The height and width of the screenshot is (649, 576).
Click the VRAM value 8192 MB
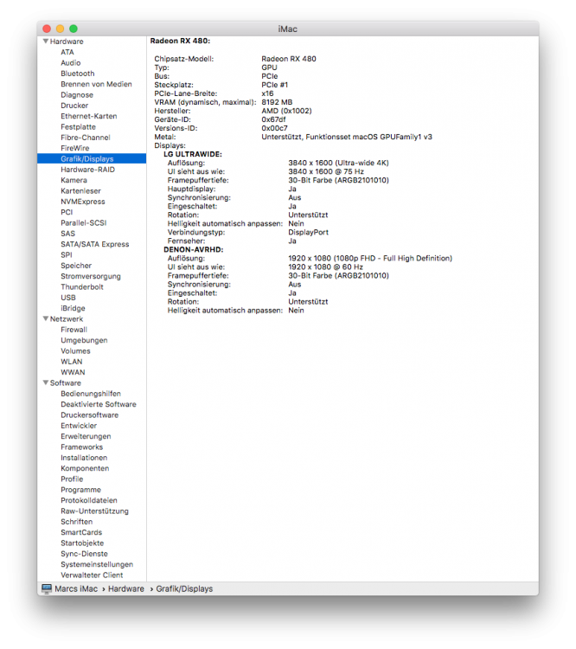tap(277, 102)
